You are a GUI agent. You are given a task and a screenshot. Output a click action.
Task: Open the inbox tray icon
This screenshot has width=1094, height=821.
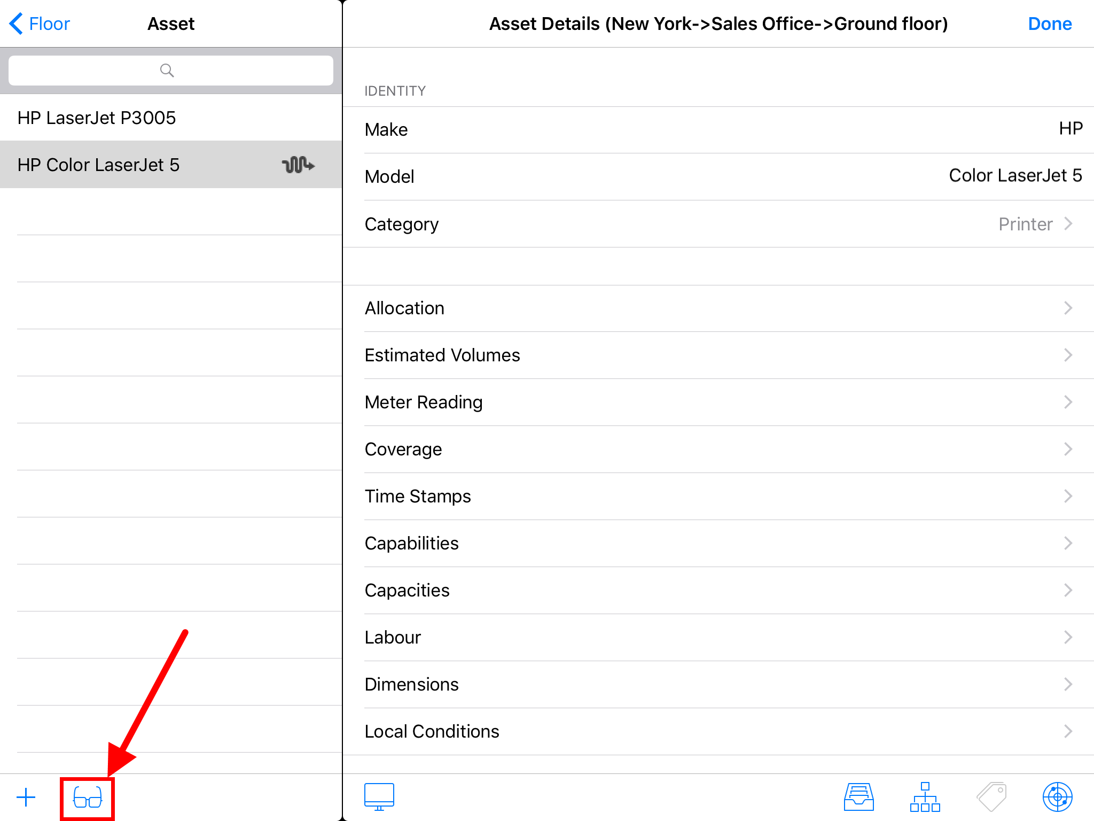coord(859,797)
